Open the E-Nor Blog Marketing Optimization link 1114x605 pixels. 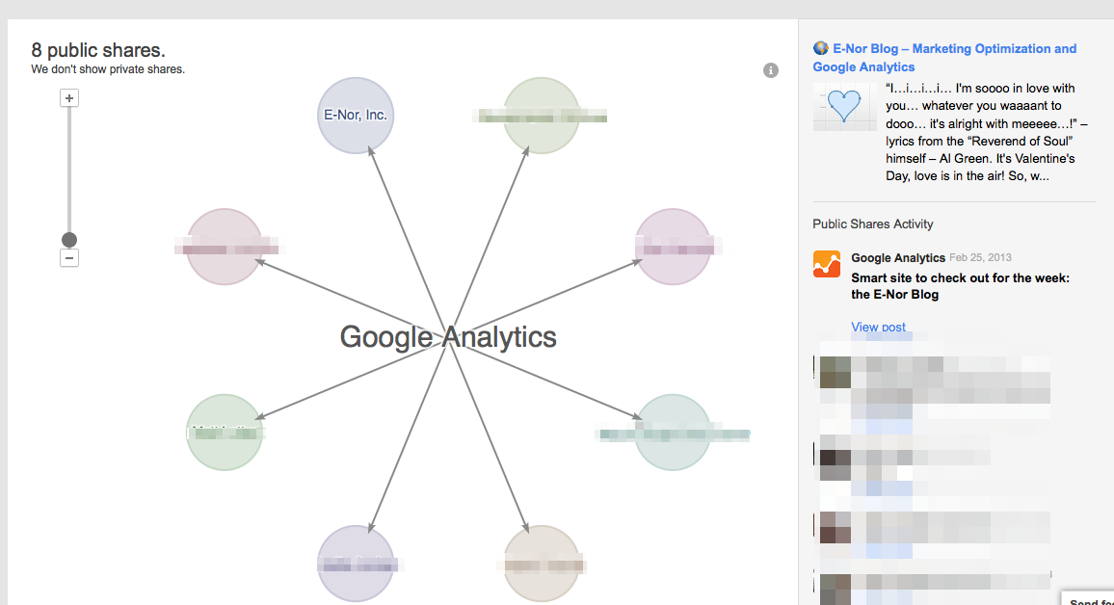click(x=945, y=58)
